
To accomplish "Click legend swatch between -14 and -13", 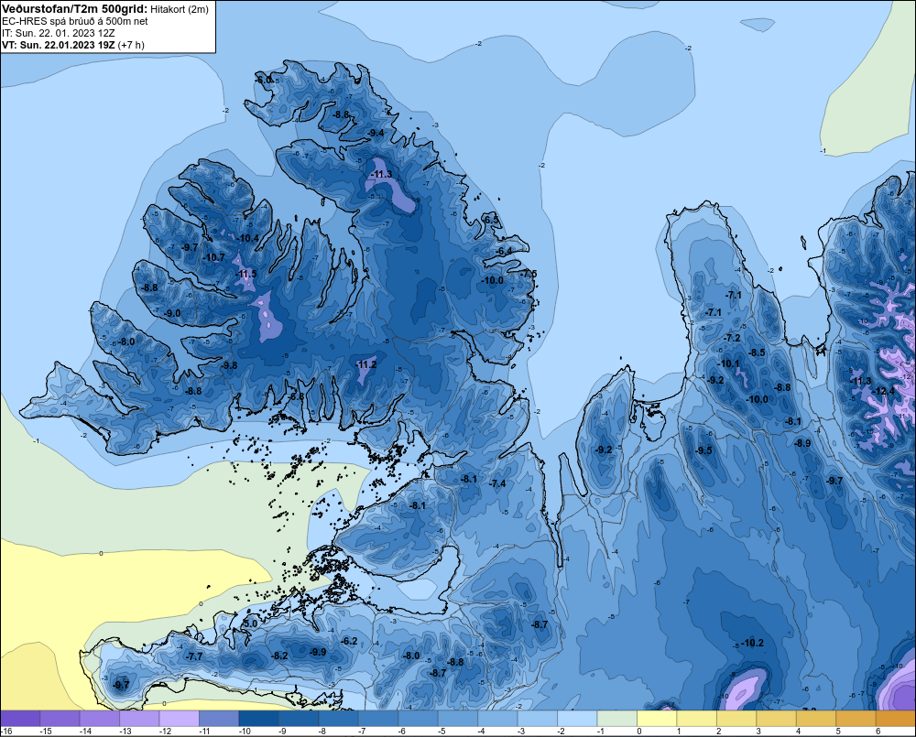I will click(x=99, y=719).
